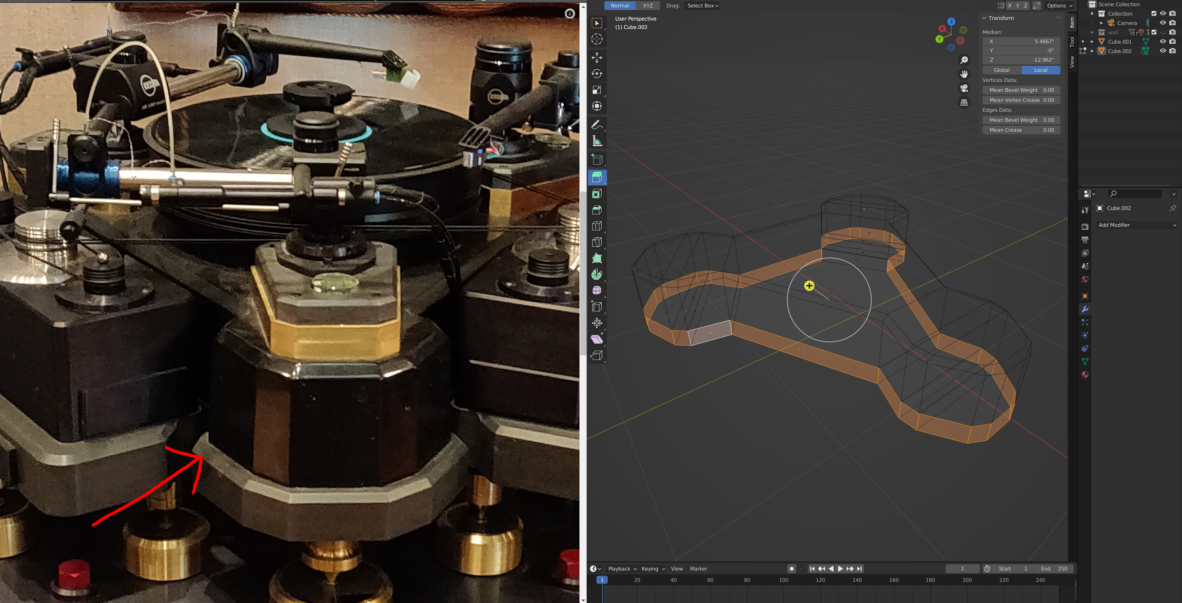Open the World properties tab icon
The width and height of the screenshot is (1182, 603).
coord(1085,279)
